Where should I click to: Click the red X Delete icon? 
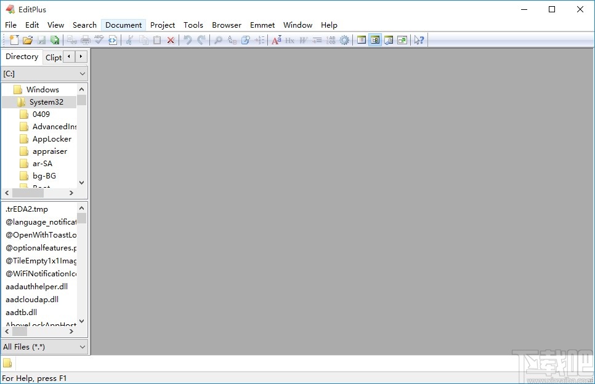coord(171,40)
